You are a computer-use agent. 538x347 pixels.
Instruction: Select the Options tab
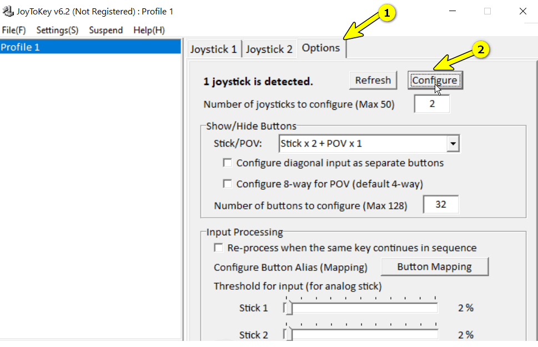(x=321, y=48)
